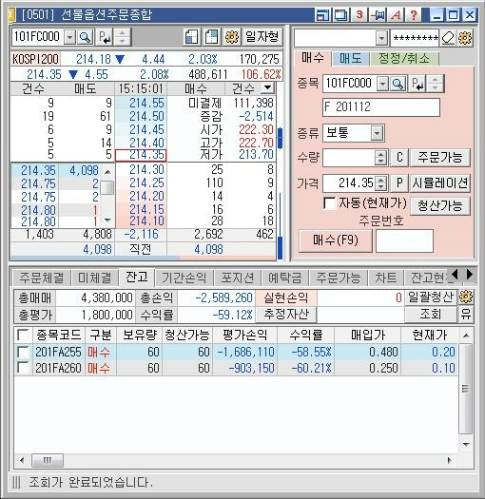Submit order with 매수(F9) button
This screenshot has height=499, width=485.
(336, 240)
